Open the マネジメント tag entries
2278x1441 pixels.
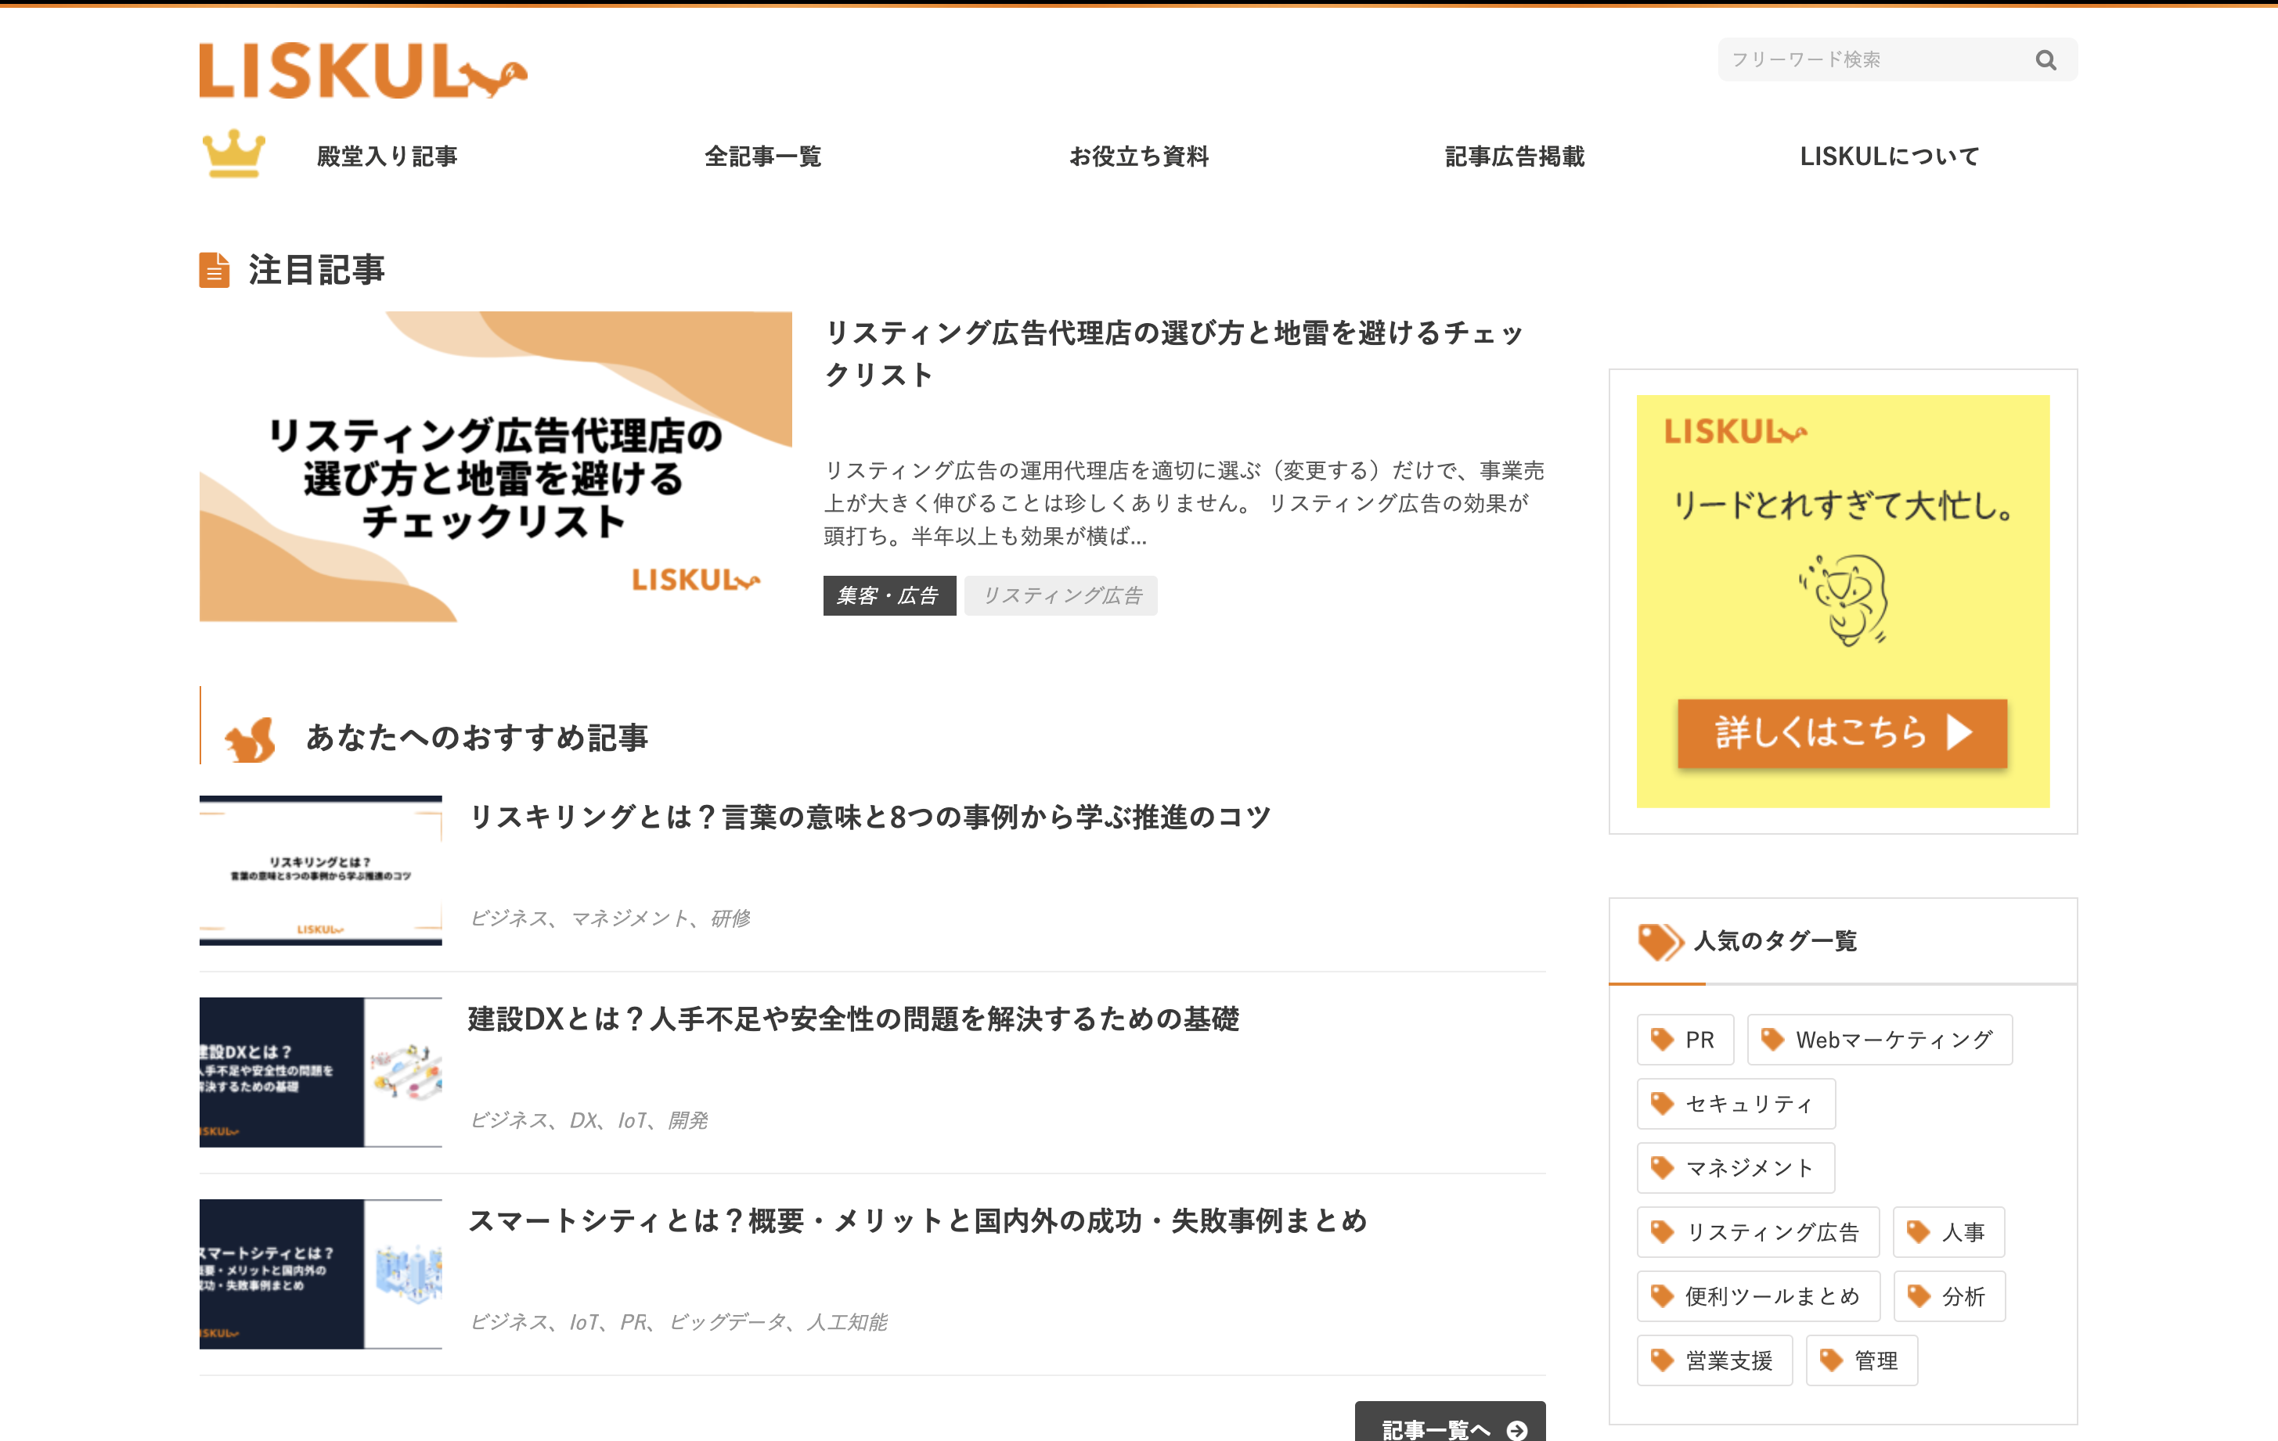pos(1736,1168)
